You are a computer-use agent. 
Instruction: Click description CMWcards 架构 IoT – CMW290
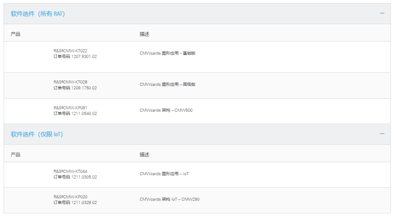[x=169, y=200]
